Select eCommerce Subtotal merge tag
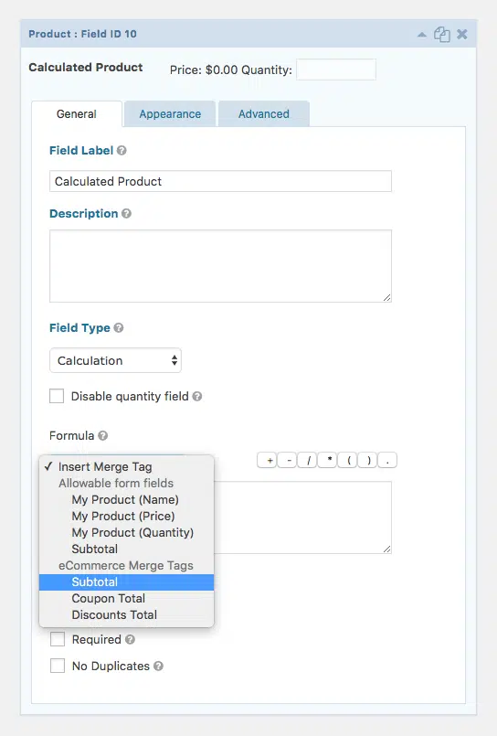The height and width of the screenshot is (736, 497). tap(127, 582)
